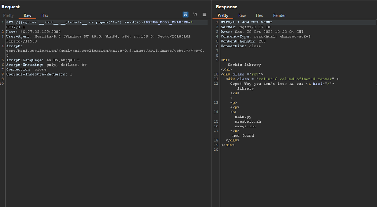Click the Server: nginx/1.17.10 header
Viewport: 377px width, 207px height.
tap(246, 27)
